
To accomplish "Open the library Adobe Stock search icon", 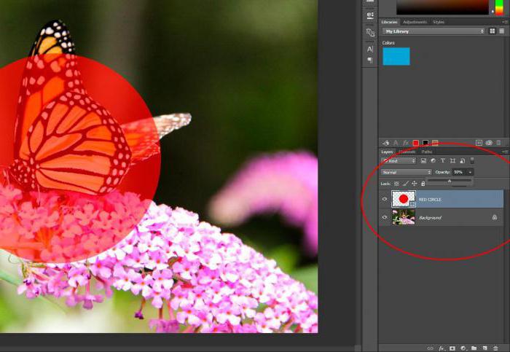I will (479, 143).
